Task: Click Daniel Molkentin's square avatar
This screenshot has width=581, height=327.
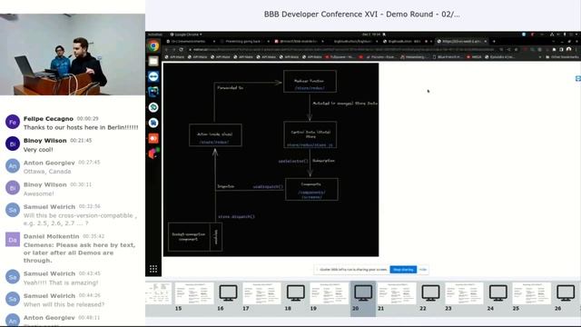Action: click(13, 240)
